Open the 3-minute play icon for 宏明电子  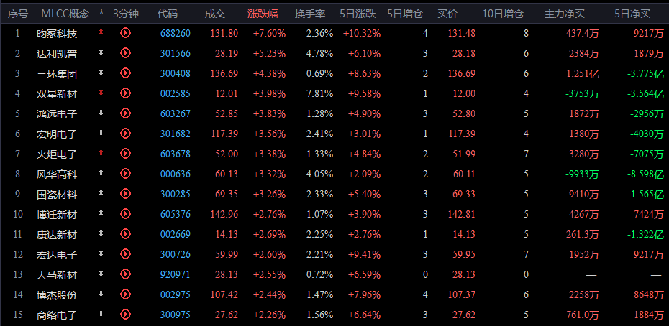[125, 134]
